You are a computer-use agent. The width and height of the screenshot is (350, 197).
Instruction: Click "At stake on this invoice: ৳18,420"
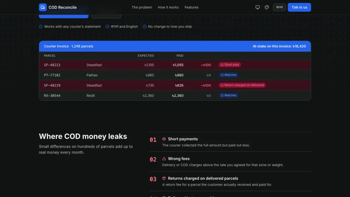(279, 46)
